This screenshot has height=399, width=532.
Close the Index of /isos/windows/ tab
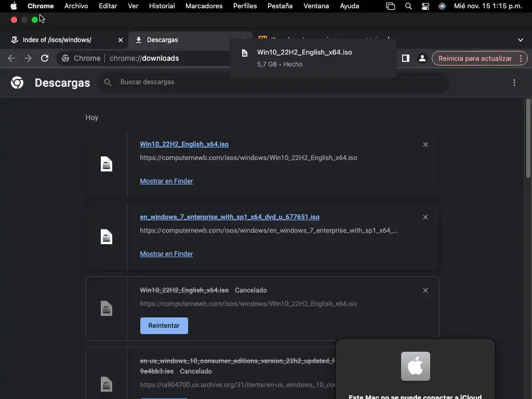click(x=121, y=40)
